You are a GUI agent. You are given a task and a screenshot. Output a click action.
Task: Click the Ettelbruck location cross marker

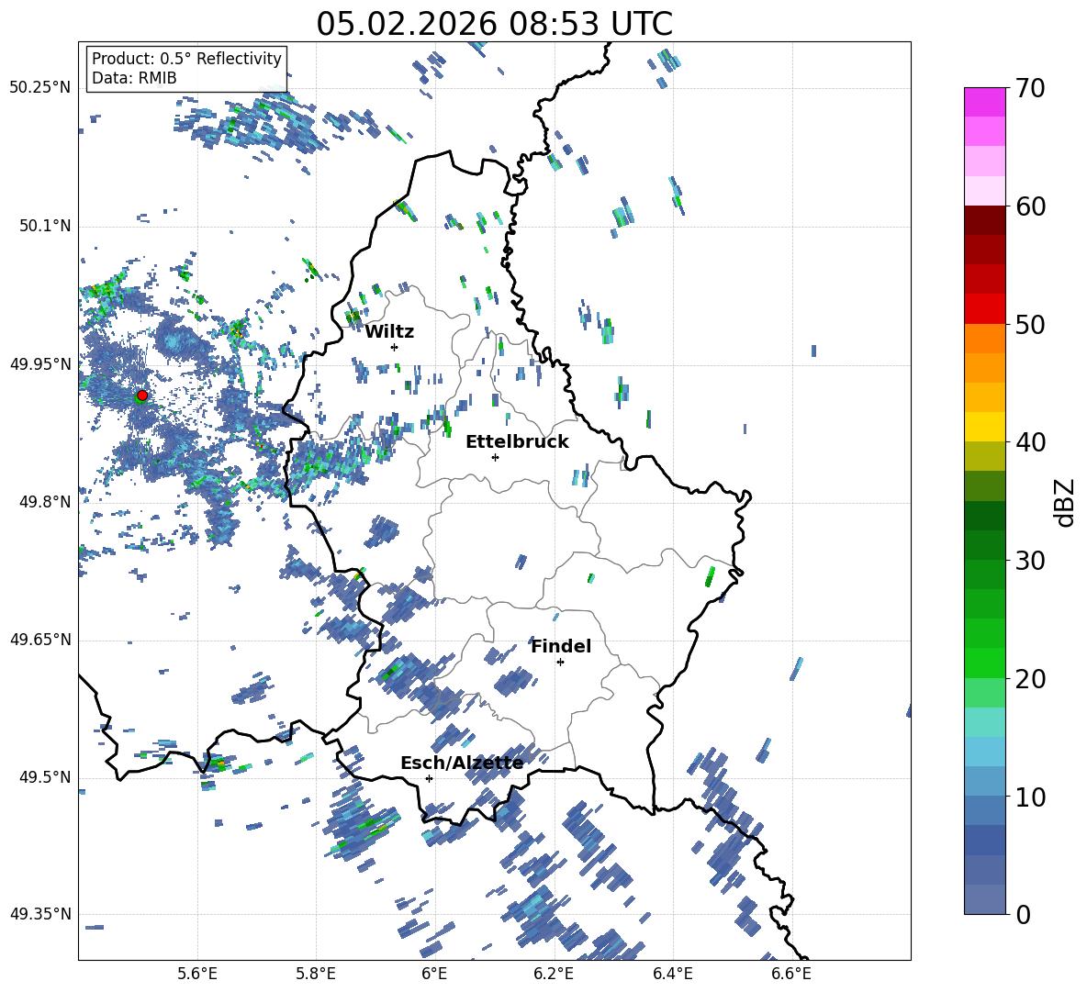pyautogui.click(x=495, y=457)
